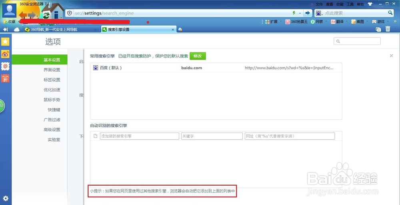This screenshot has width=400, height=205.
Task: Open a new tab button
Action: [180, 30]
